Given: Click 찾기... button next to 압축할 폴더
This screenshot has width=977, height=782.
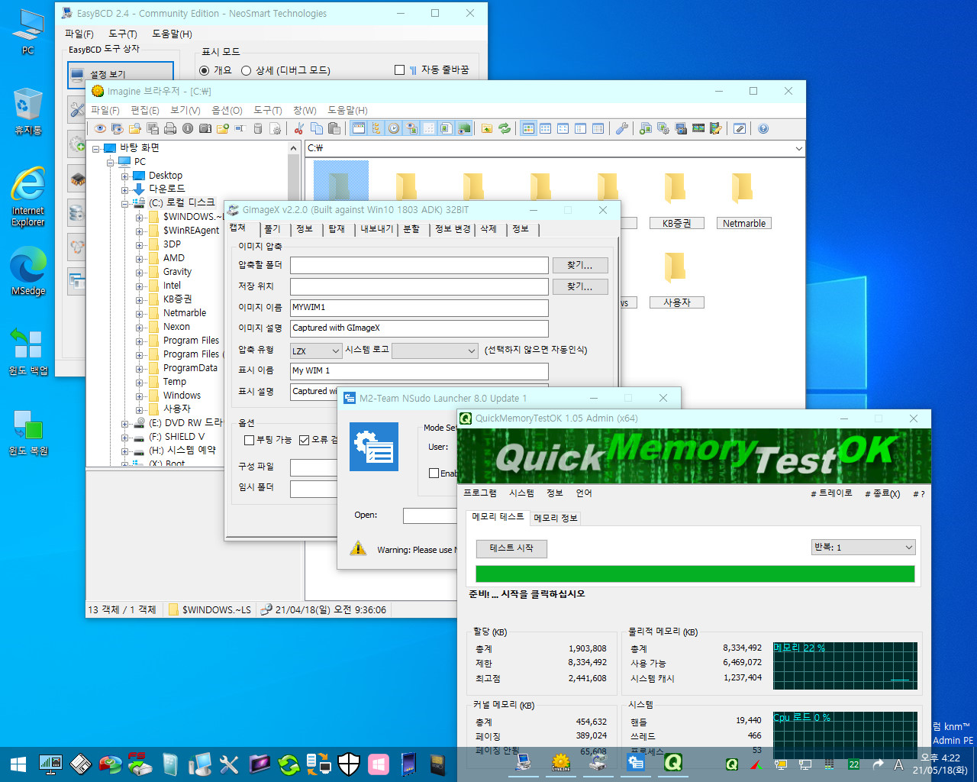Looking at the screenshot, I should point(580,265).
